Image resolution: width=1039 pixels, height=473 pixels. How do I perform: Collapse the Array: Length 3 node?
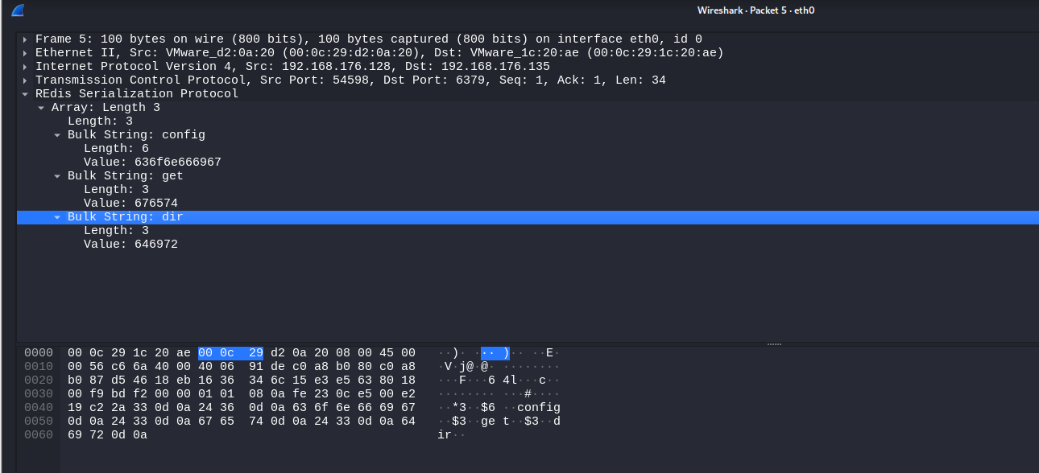[41, 108]
